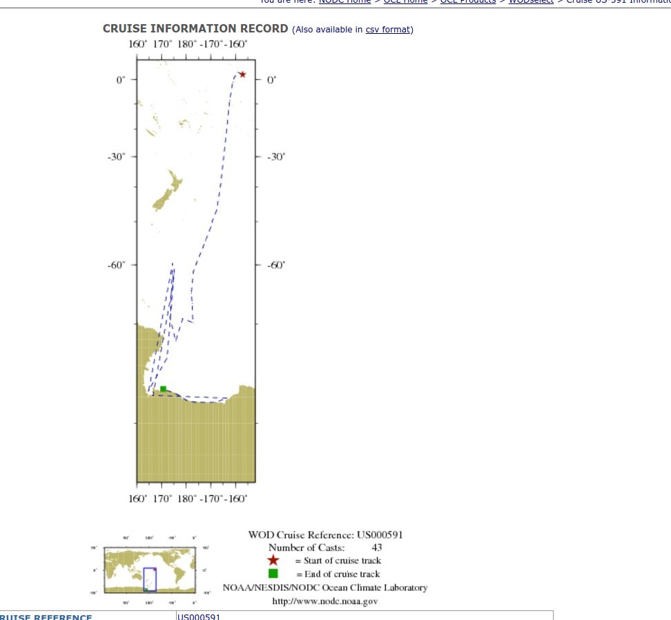Select the green square legend icon
671x620 pixels.
tap(273, 574)
